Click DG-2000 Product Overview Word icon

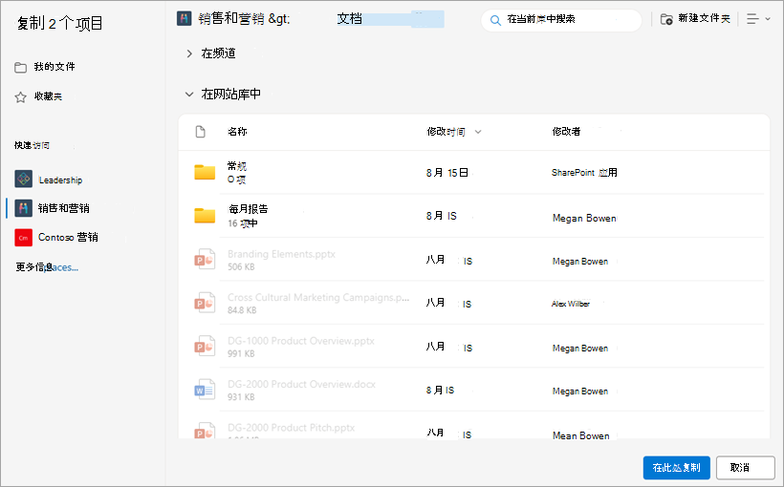pos(205,390)
